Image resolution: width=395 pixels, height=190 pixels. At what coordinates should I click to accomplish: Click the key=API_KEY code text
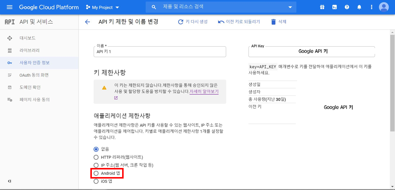click(x=263, y=67)
